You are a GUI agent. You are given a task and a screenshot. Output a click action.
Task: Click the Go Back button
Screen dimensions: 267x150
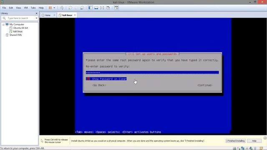99,85
